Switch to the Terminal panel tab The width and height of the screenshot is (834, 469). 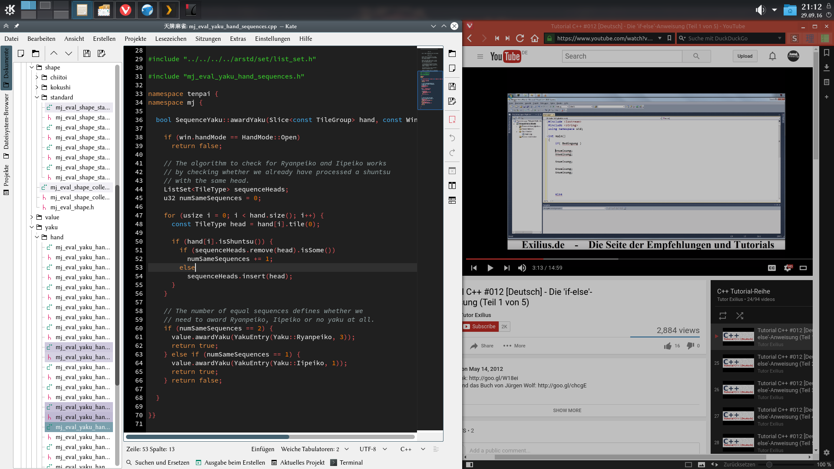347,462
